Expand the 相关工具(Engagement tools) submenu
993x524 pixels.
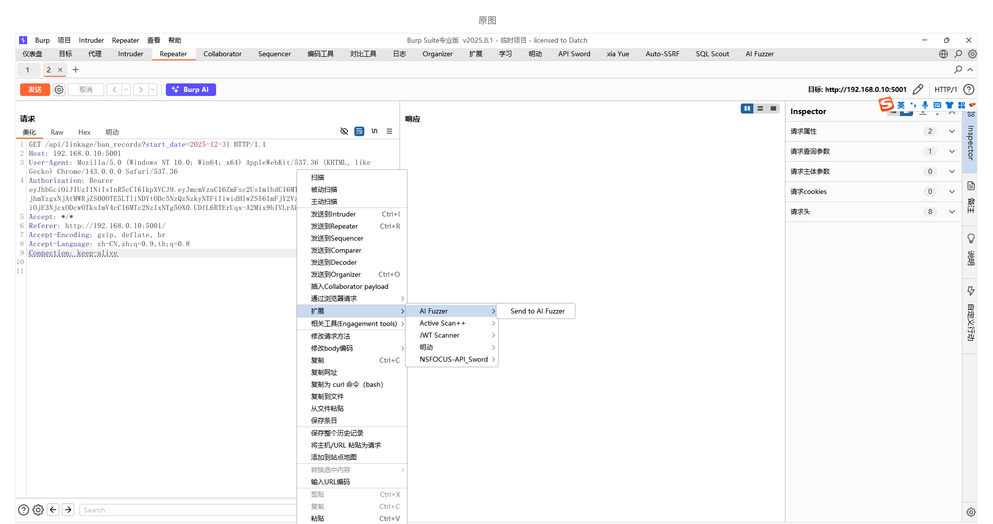pos(352,324)
